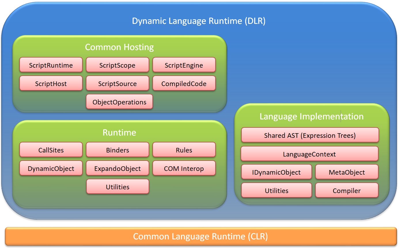Image resolution: width=399 pixels, height=248 pixels.
Task: Click the ScriptEngine box
Action: click(x=184, y=65)
